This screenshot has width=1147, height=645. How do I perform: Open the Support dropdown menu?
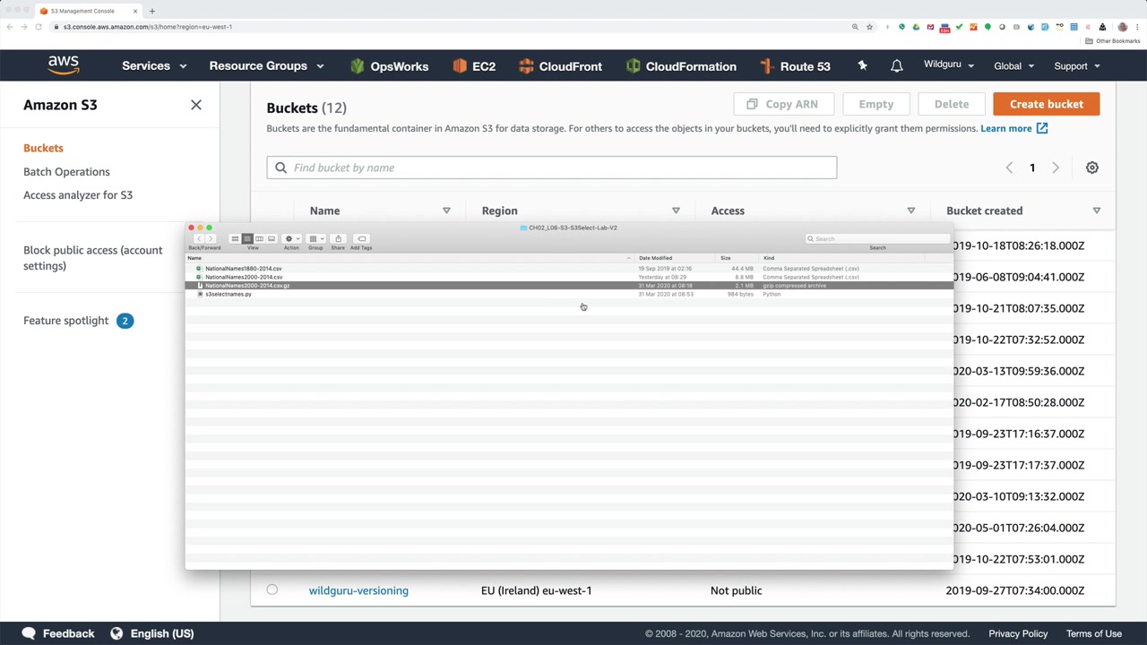point(1076,66)
